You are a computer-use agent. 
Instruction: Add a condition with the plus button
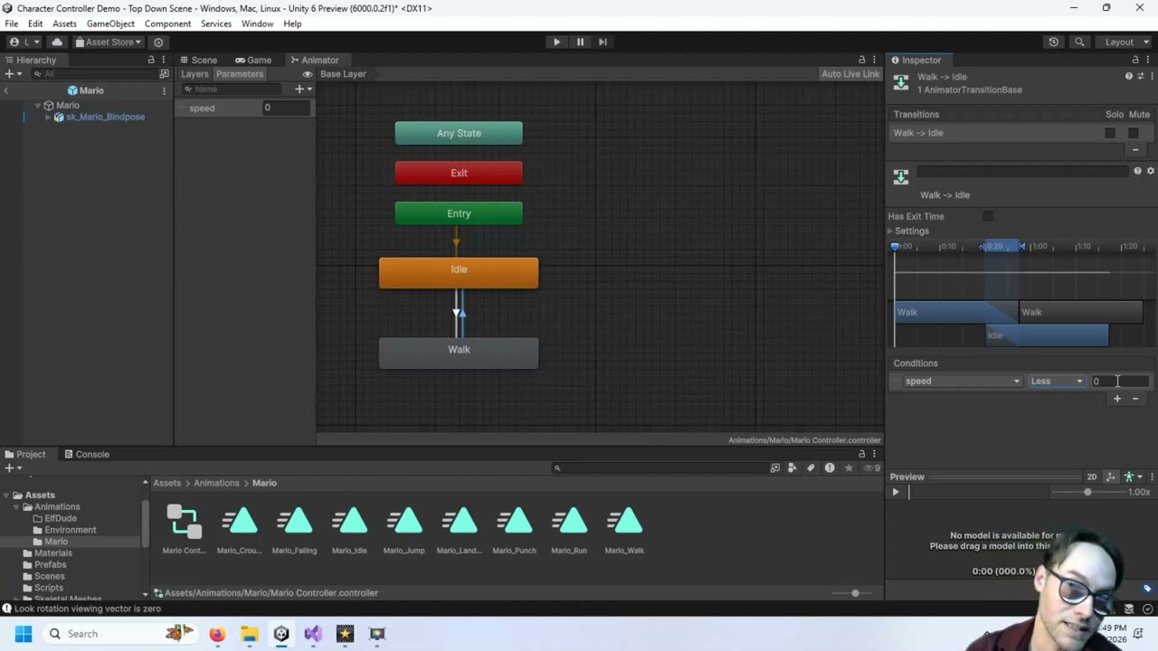tap(1117, 399)
